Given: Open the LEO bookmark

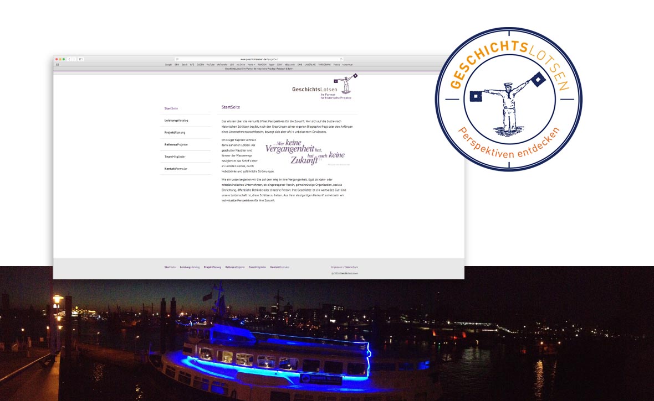Looking at the screenshot, I should tap(232, 65).
